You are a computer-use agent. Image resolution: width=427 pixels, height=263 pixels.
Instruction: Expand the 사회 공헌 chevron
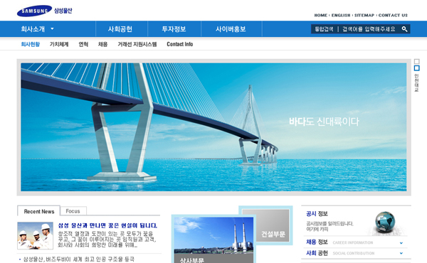(401, 253)
